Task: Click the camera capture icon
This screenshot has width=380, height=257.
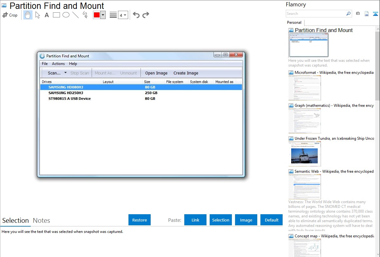Action: coord(358,14)
